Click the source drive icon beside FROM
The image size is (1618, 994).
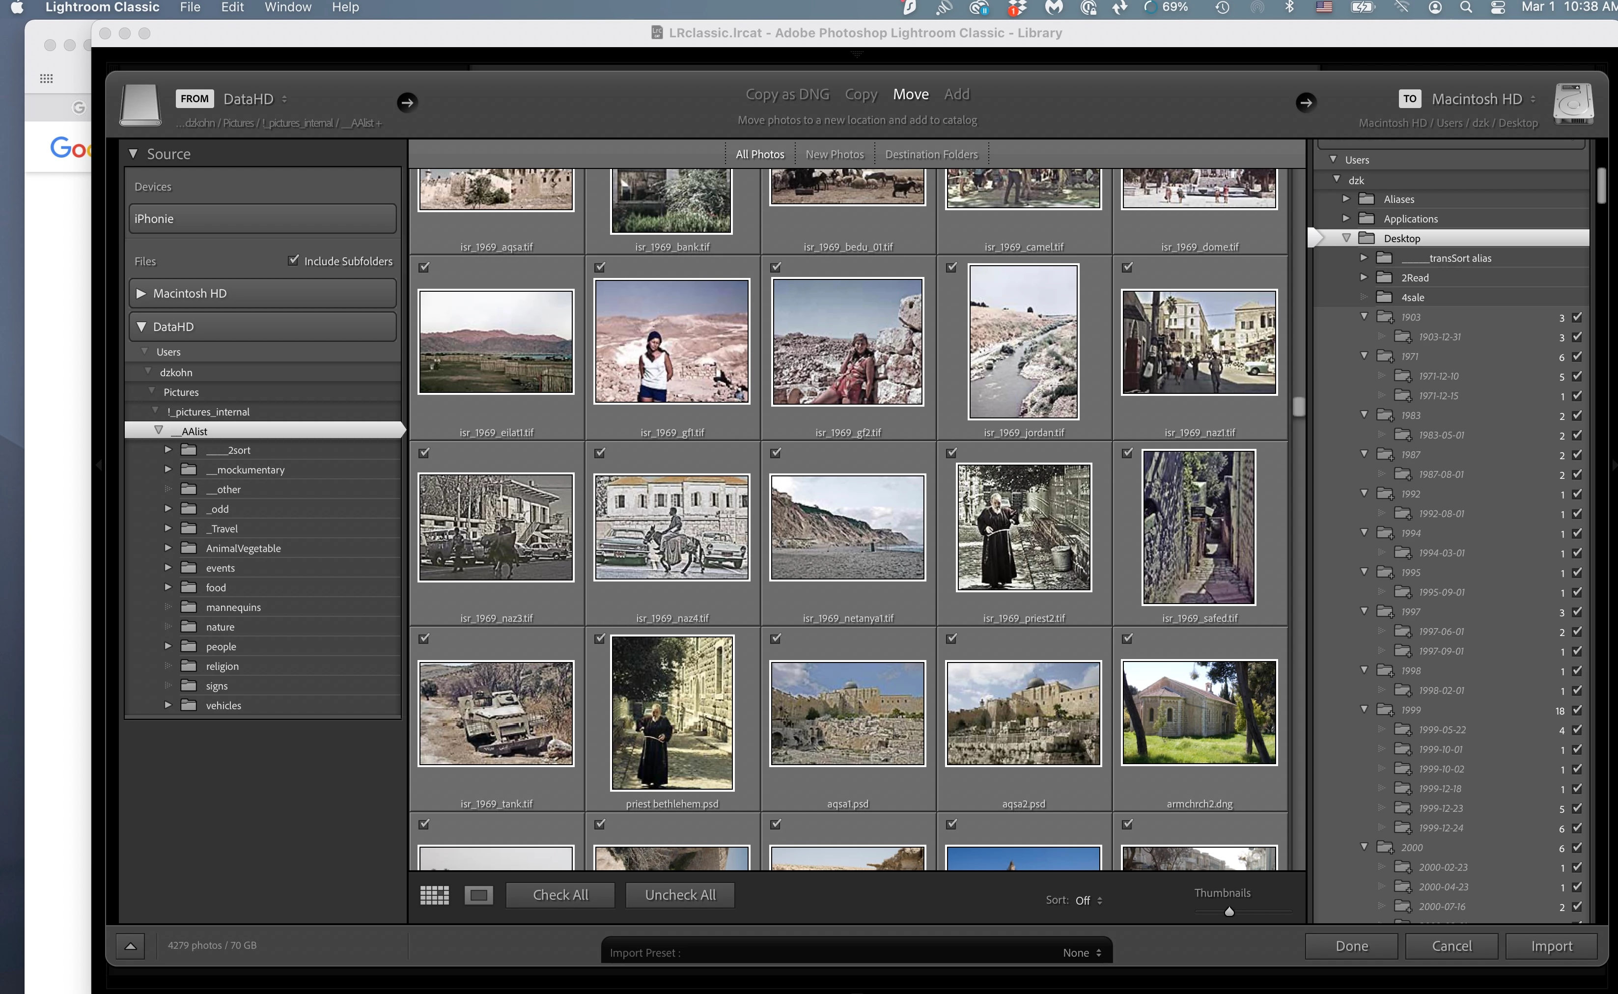(x=140, y=105)
